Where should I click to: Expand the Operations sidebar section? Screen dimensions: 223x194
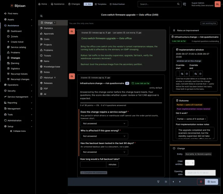18,85
